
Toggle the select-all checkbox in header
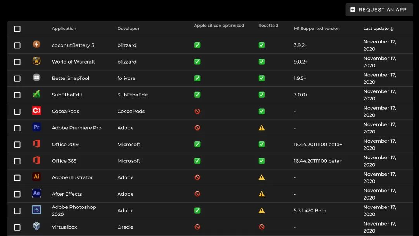(x=17, y=29)
